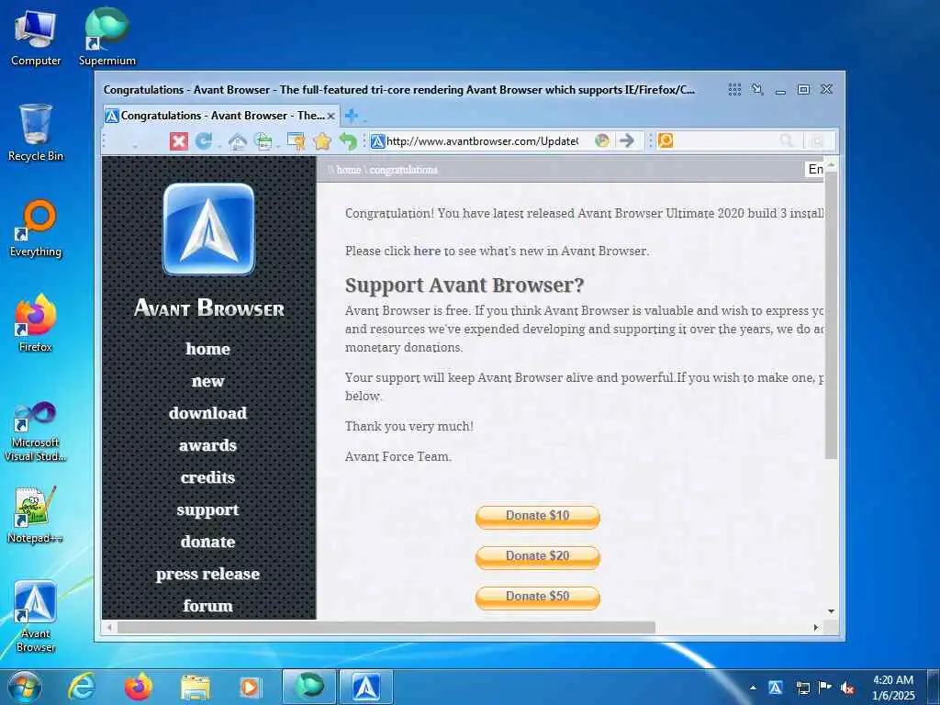Image resolution: width=940 pixels, height=705 pixels.
Task: Click the green undo arrow icon
Action: 348,142
